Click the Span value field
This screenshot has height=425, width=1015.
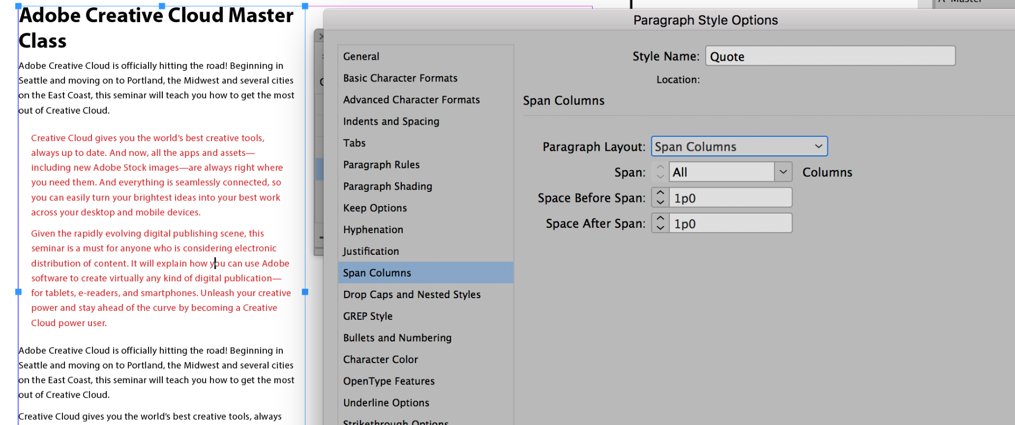pyautogui.click(x=722, y=172)
